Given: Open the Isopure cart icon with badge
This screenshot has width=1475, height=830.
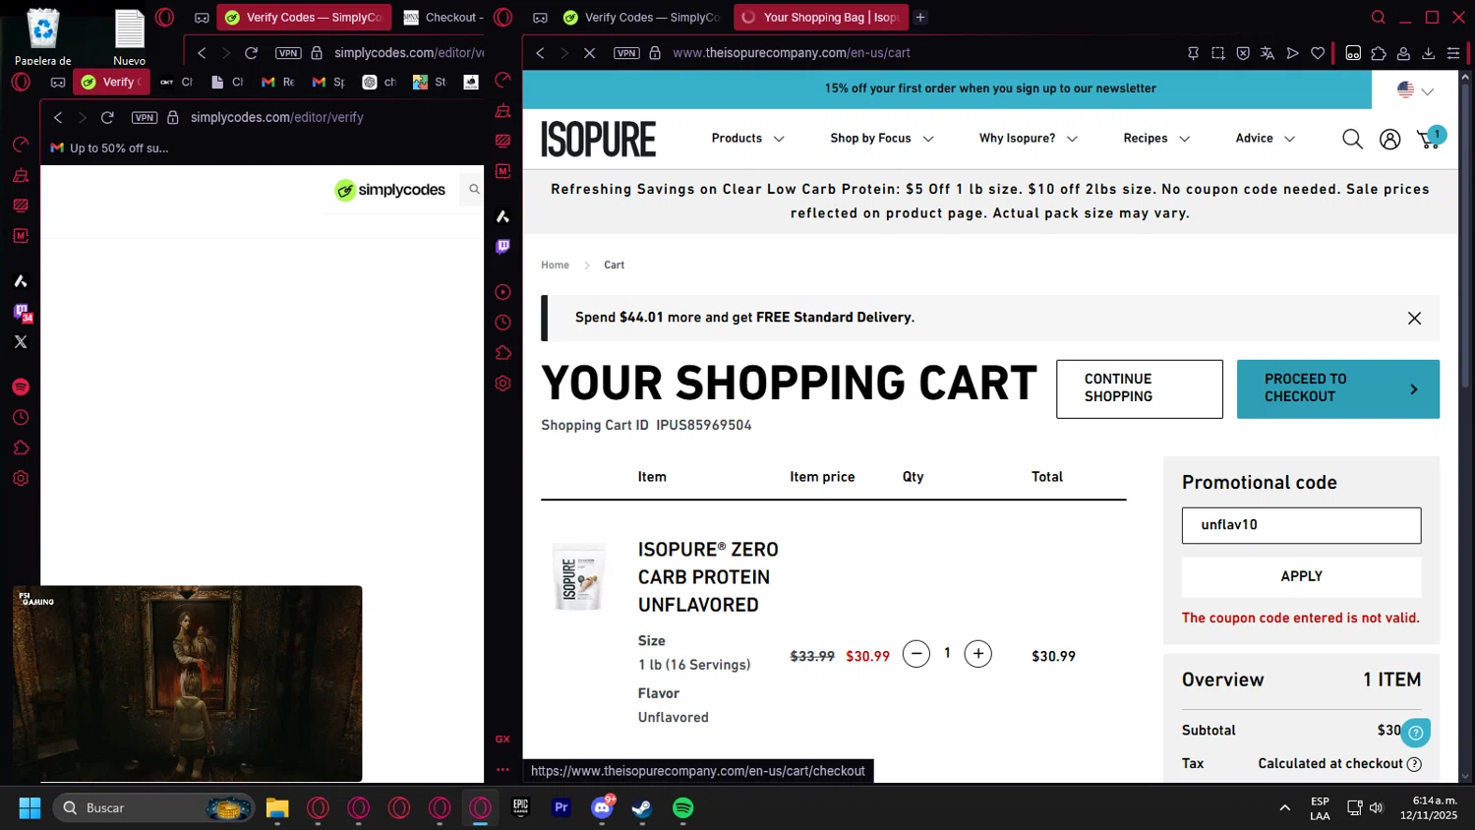Looking at the screenshot, I should tap(1430, 138).
